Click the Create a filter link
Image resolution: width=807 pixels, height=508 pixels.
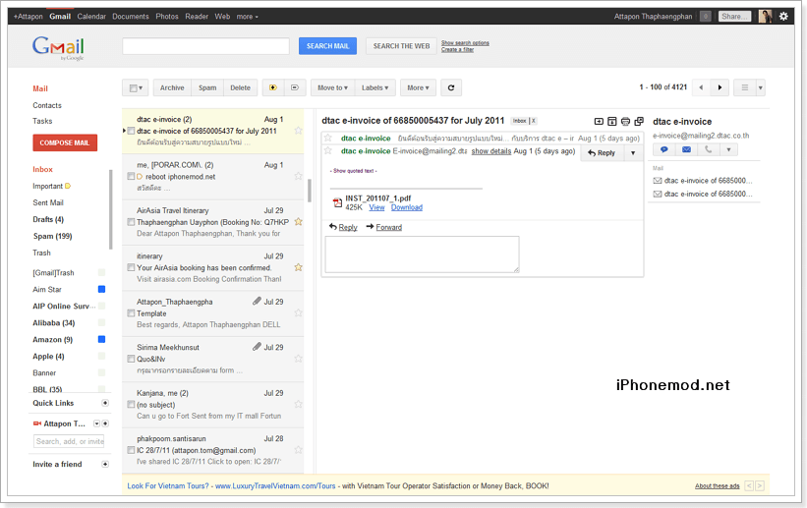pos(457,49)
